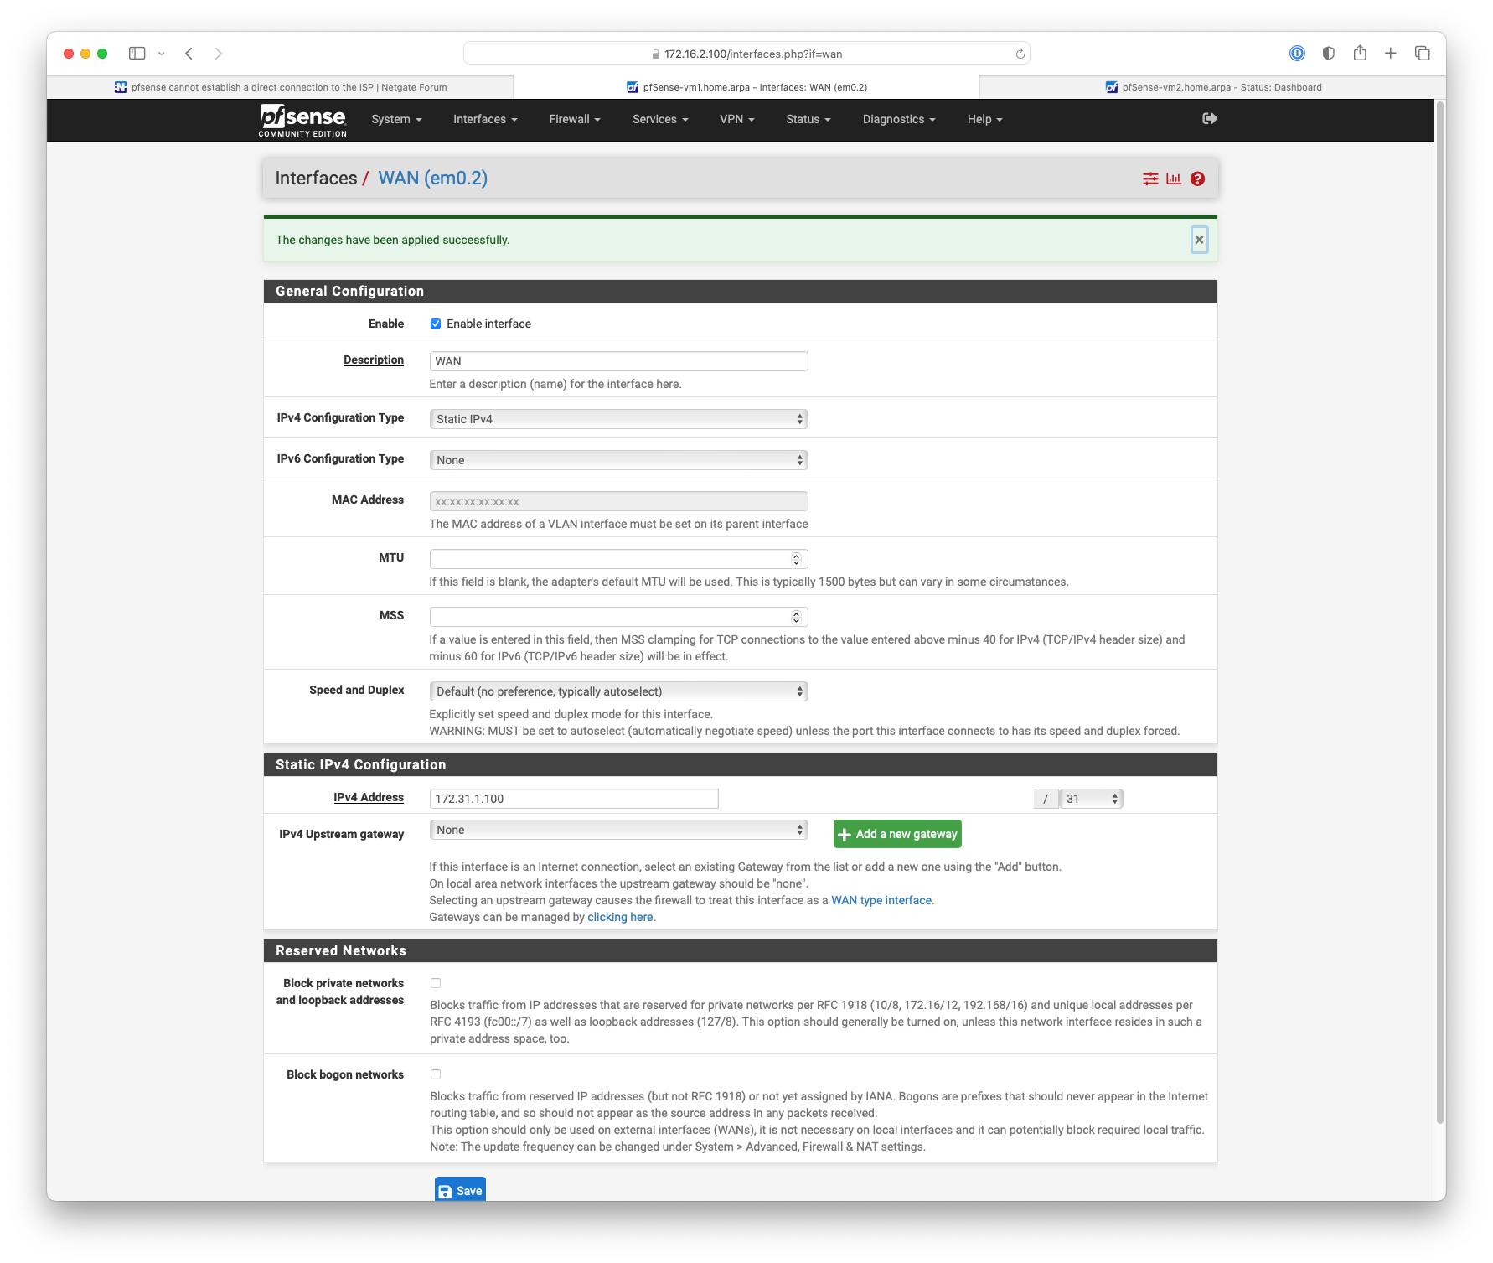
Task: Go back with Safari back arrow
Action: click(x=189, y=54)
